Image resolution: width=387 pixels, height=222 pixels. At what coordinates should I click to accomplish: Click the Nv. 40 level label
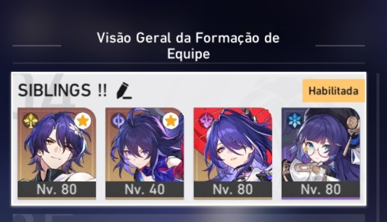pos(145,190)
